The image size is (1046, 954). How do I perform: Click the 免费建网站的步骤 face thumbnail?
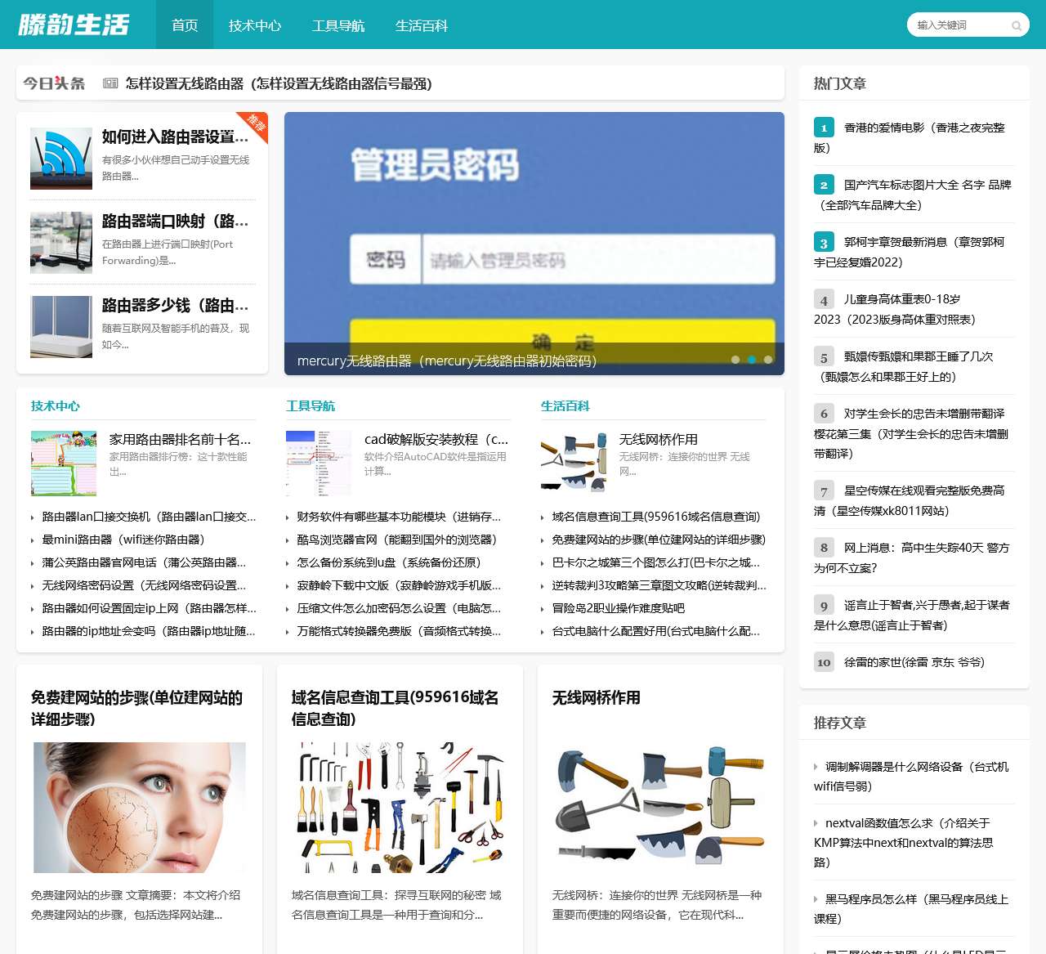point(139,807)
